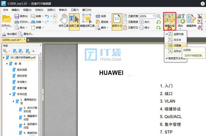Open the zoom percentage 100% dropdown
Image resolution: width=206 pixels, height=136 pixels.
point(154,16)
